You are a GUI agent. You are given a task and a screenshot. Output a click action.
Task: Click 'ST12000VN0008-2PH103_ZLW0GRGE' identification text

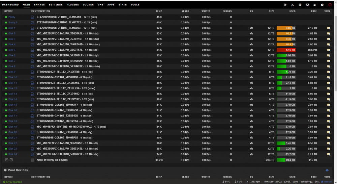[59, 28]
